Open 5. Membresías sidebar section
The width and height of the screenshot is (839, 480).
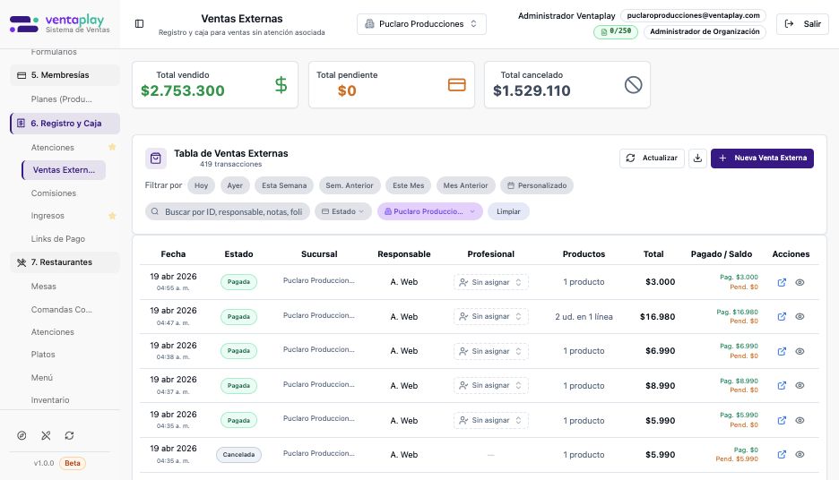(x=65, y=75)
